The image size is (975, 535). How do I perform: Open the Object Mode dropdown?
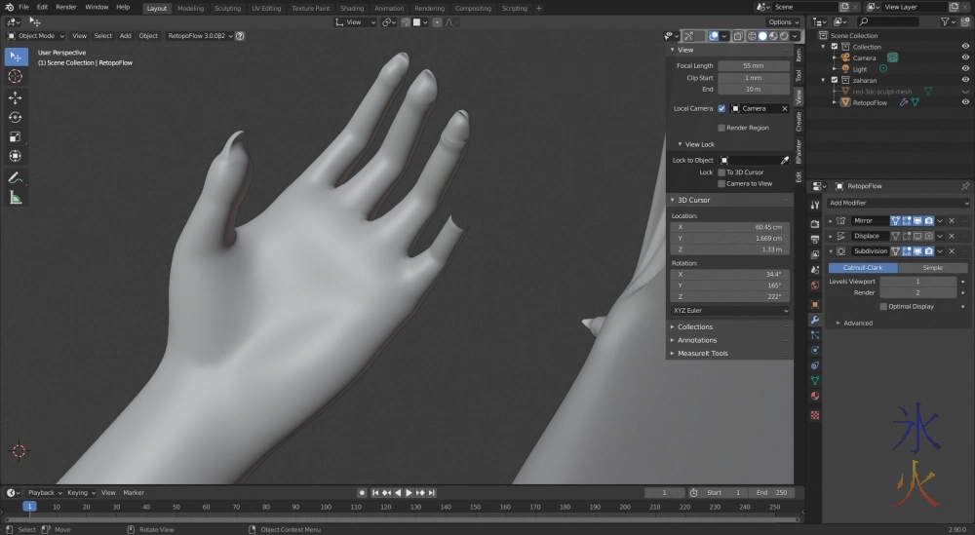click(x=35, y=36)
